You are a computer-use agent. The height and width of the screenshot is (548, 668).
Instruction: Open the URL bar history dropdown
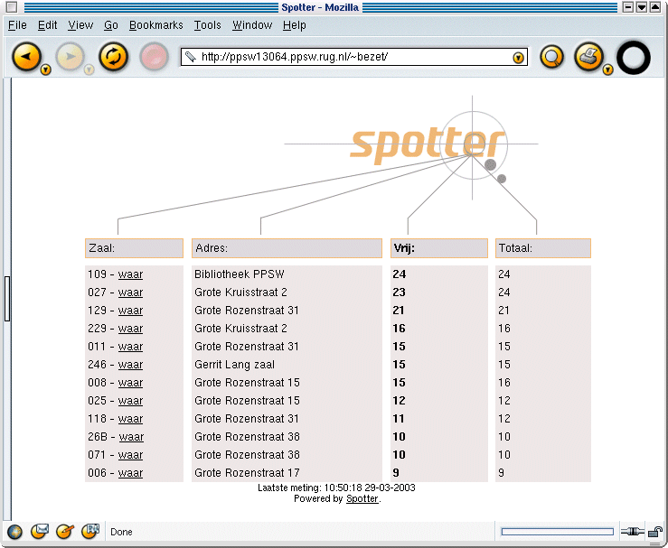(518, 57)
